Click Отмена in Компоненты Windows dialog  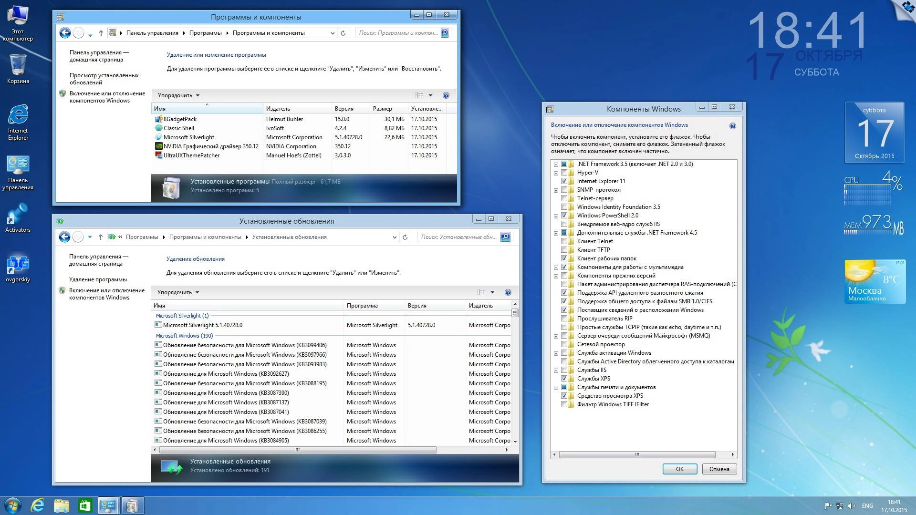pos(719,469)
